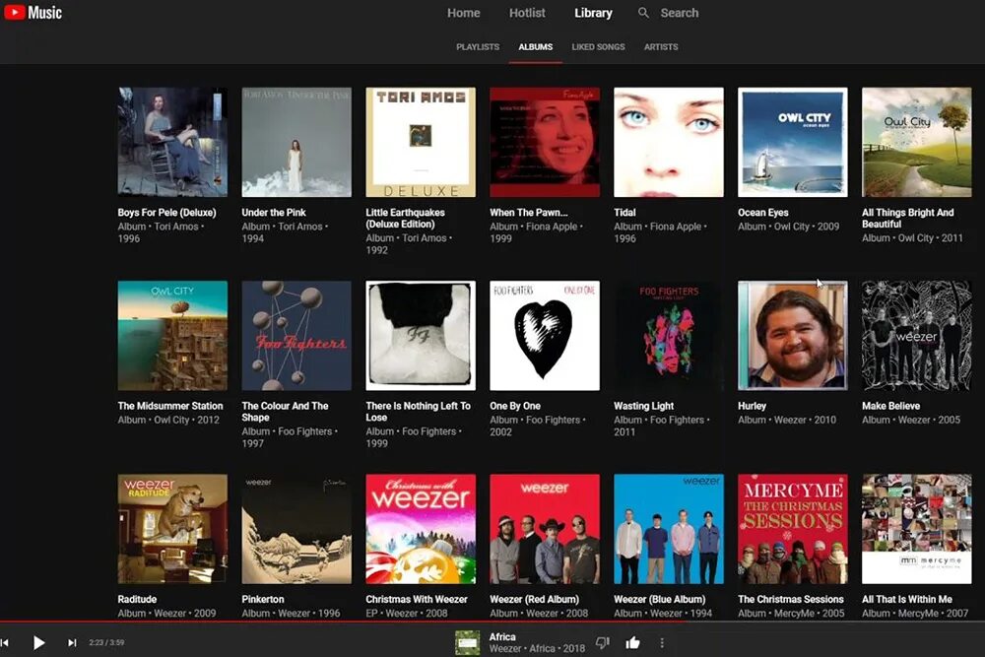
Task: Click The Midsummer Station title text
Action: (x=170, y=406)
